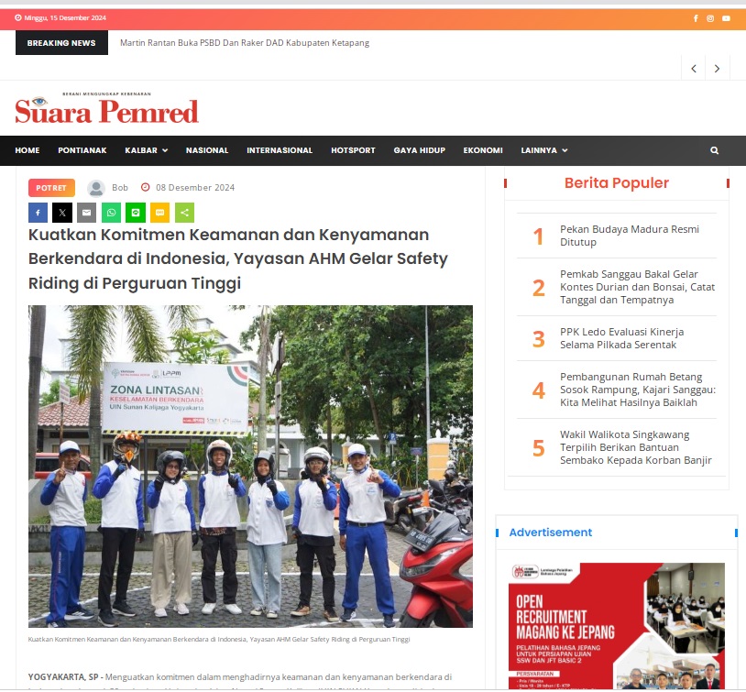Show next breaking news headline
The height and width of the screenshot is (692, 746).
pos(717,69)
